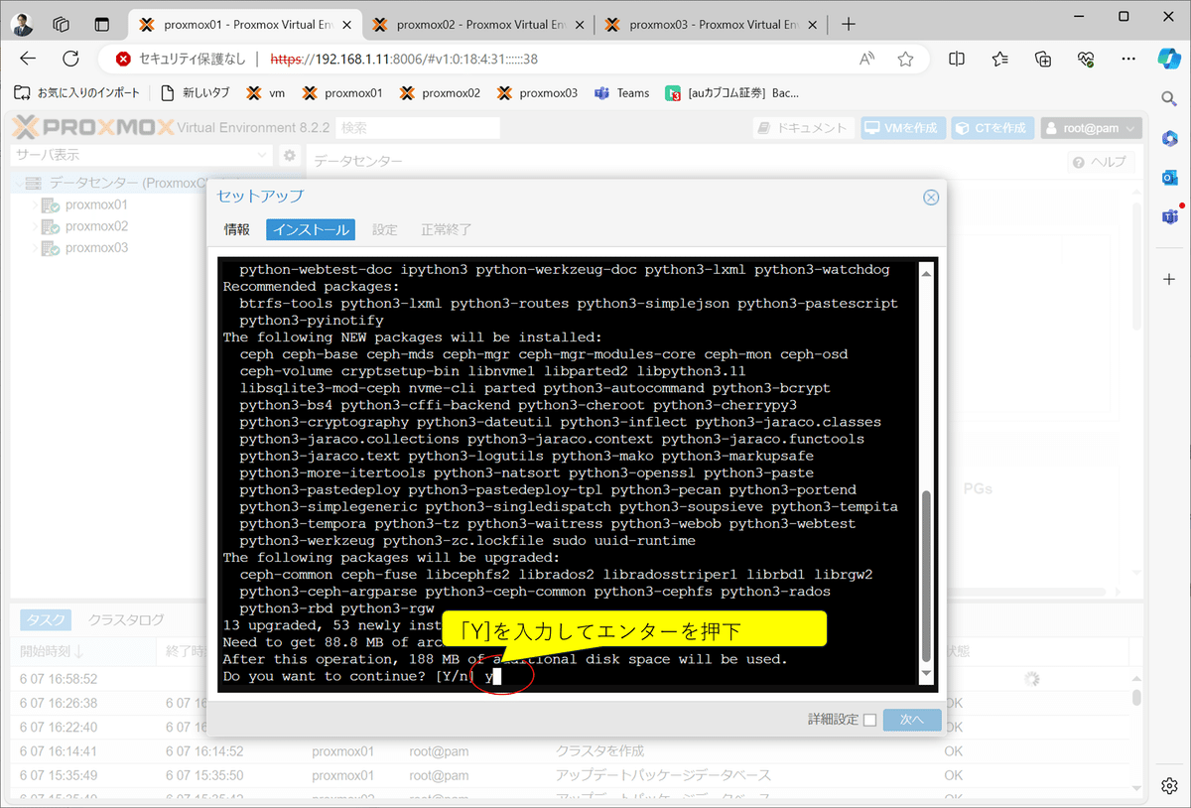Open the Edge settings and more menu

click(1128, 59)
